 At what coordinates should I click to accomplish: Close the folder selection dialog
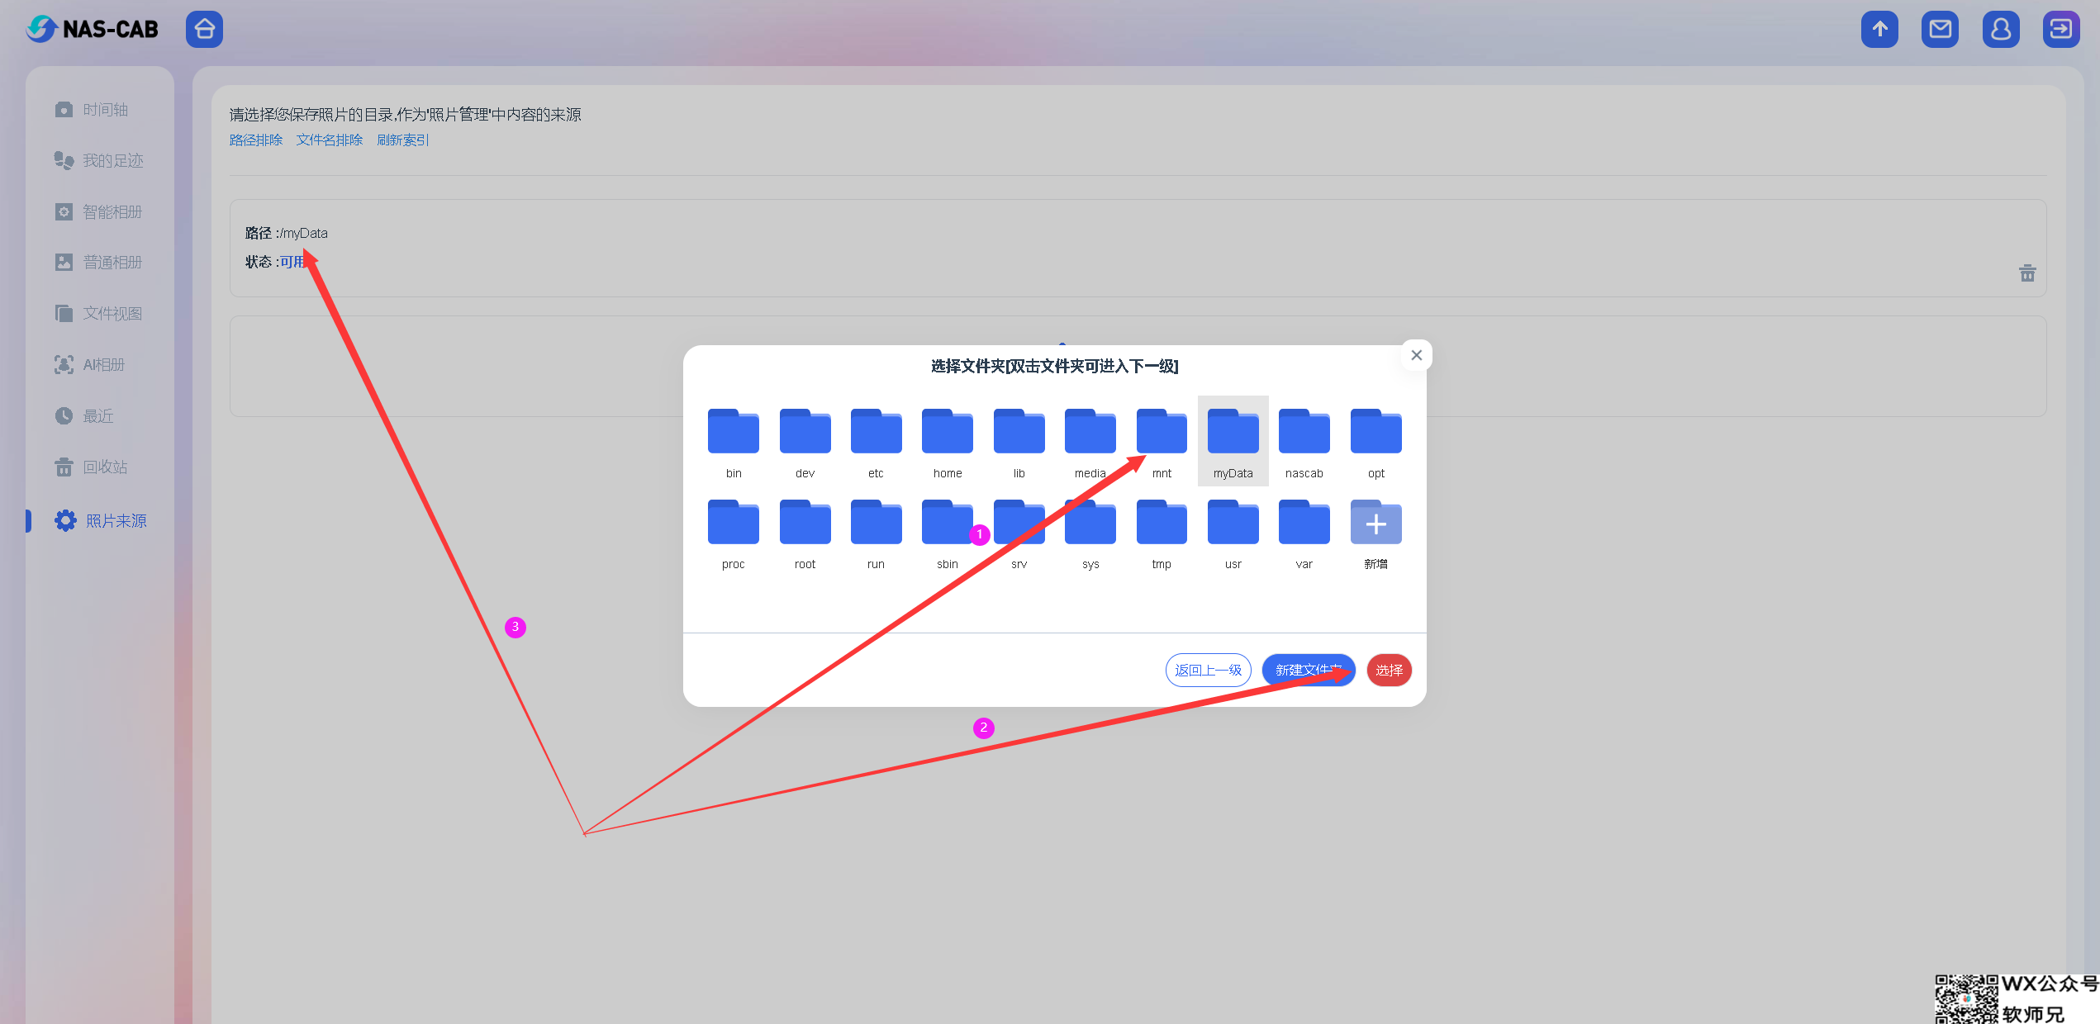(1417, 355)
